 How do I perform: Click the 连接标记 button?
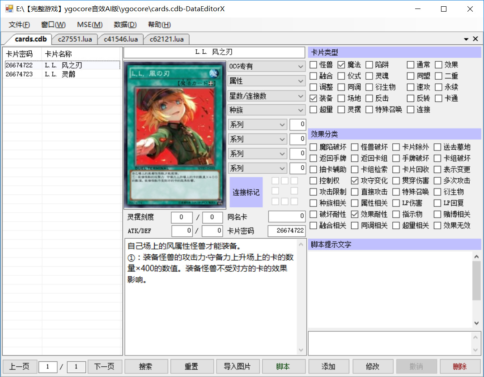click(246, 192)
